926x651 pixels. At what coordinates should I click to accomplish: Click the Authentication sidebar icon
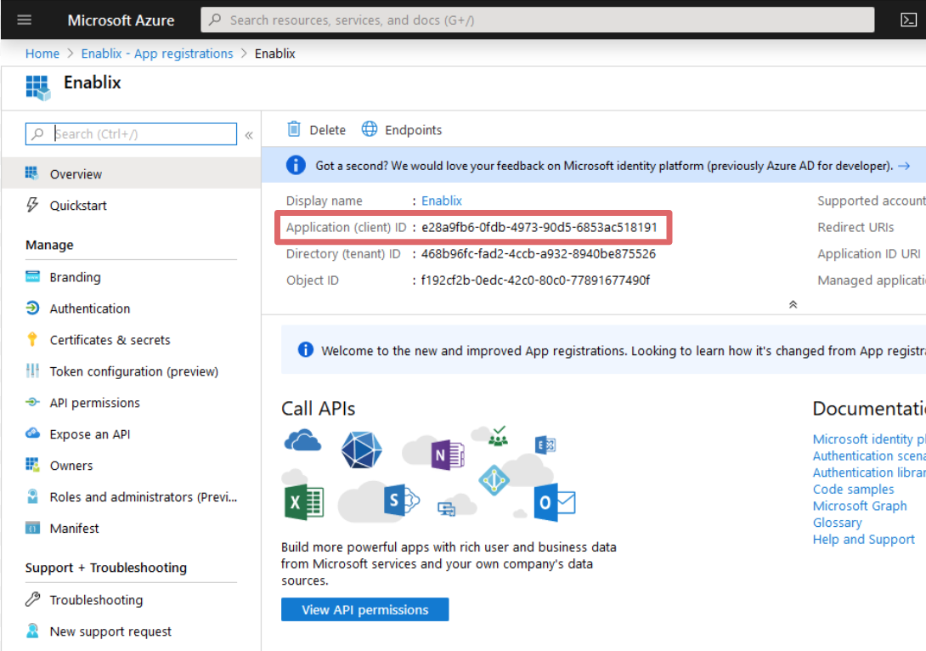pyautogui.click(x=32, y=308)
